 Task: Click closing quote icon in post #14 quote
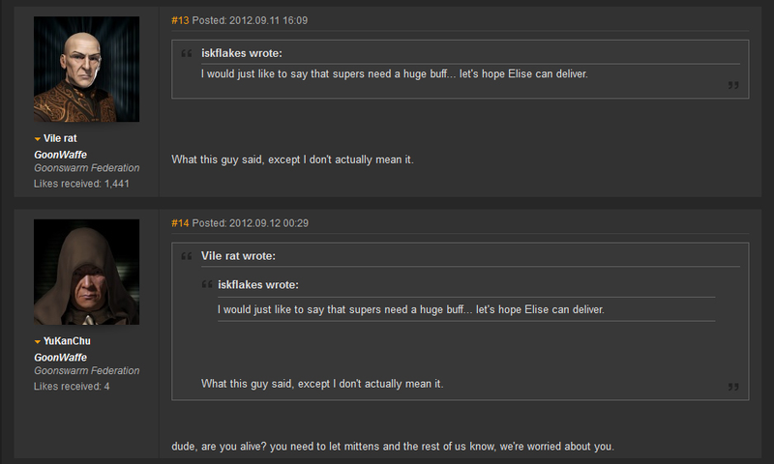coord(733,387)
